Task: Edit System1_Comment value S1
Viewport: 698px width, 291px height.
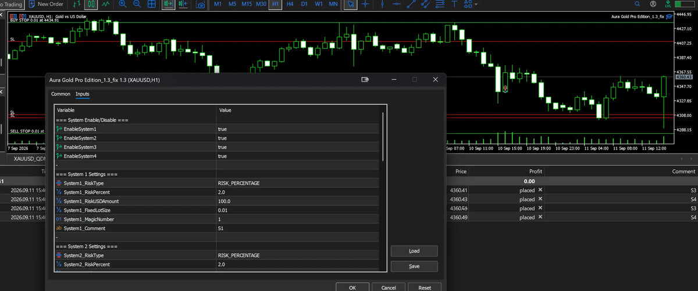Action: 297,228
